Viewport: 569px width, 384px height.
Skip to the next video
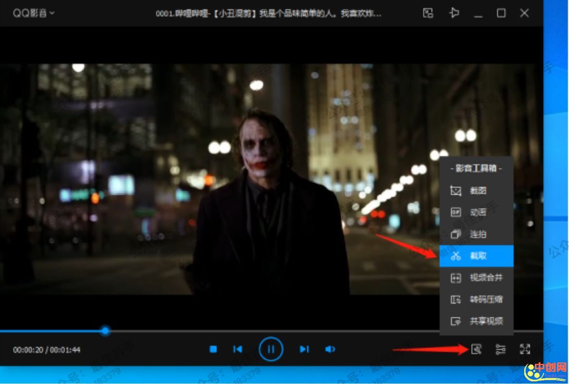point(304,349)
